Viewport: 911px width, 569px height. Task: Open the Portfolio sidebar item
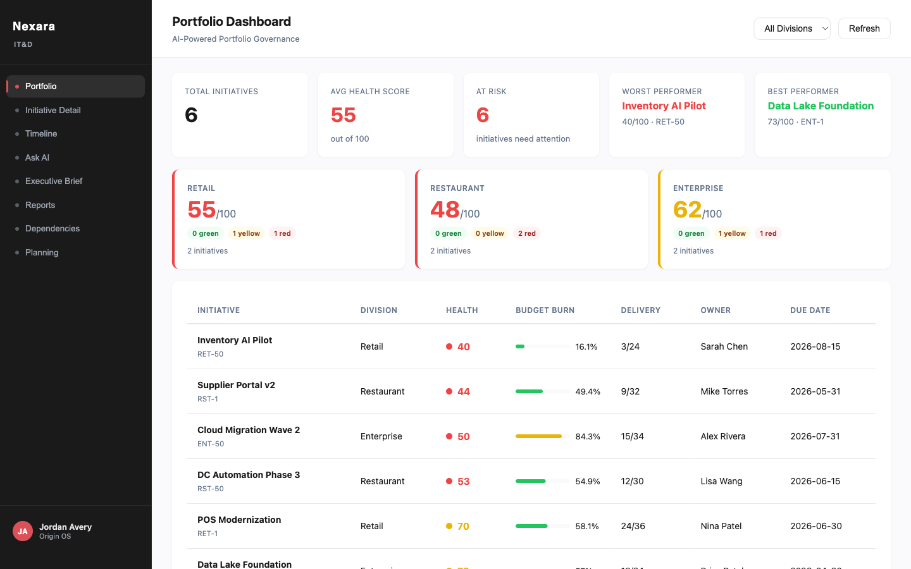coord(75,87)
